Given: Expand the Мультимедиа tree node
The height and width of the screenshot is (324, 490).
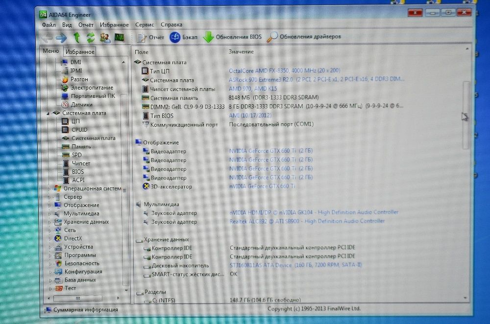Looking at the screenshot, I should [x=49, y=214].
